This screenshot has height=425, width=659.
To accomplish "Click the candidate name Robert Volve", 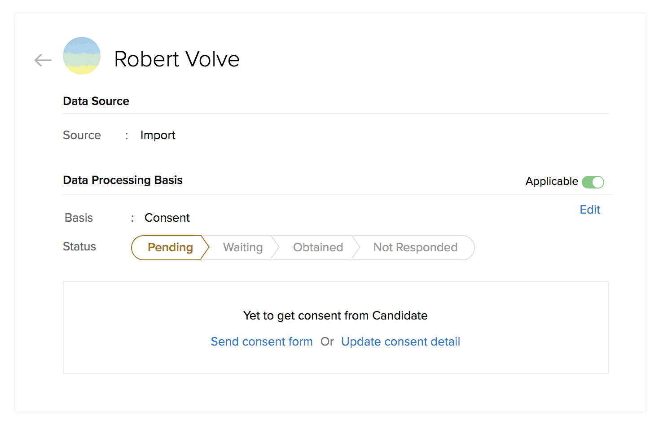I will click(x=177, y=59).
